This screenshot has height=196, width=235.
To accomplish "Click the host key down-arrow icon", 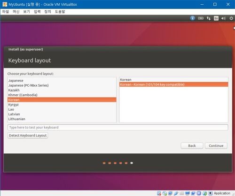I will pos(211,193).
